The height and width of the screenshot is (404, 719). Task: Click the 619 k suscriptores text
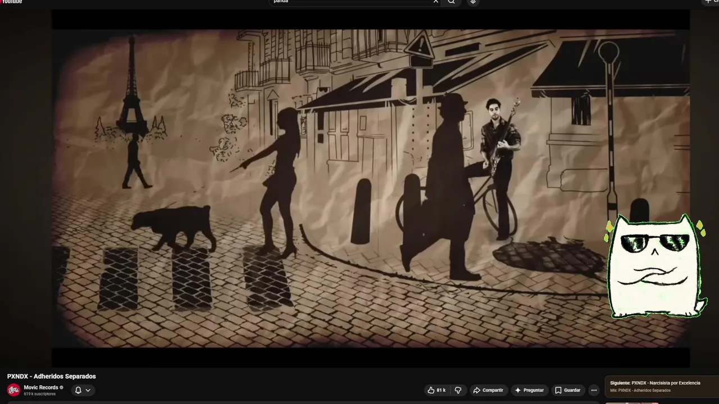pos(39,394)
